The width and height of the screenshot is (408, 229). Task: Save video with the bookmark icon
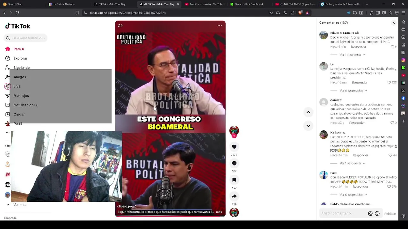[234, 180]
